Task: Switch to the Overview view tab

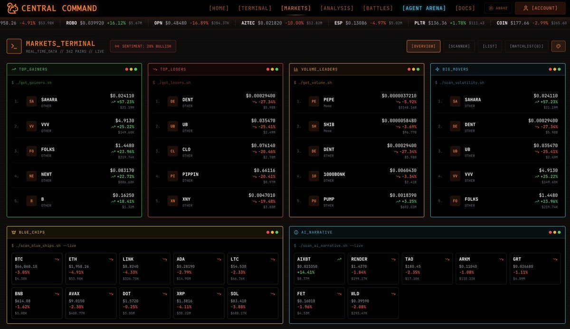Action: pos(423,46)
